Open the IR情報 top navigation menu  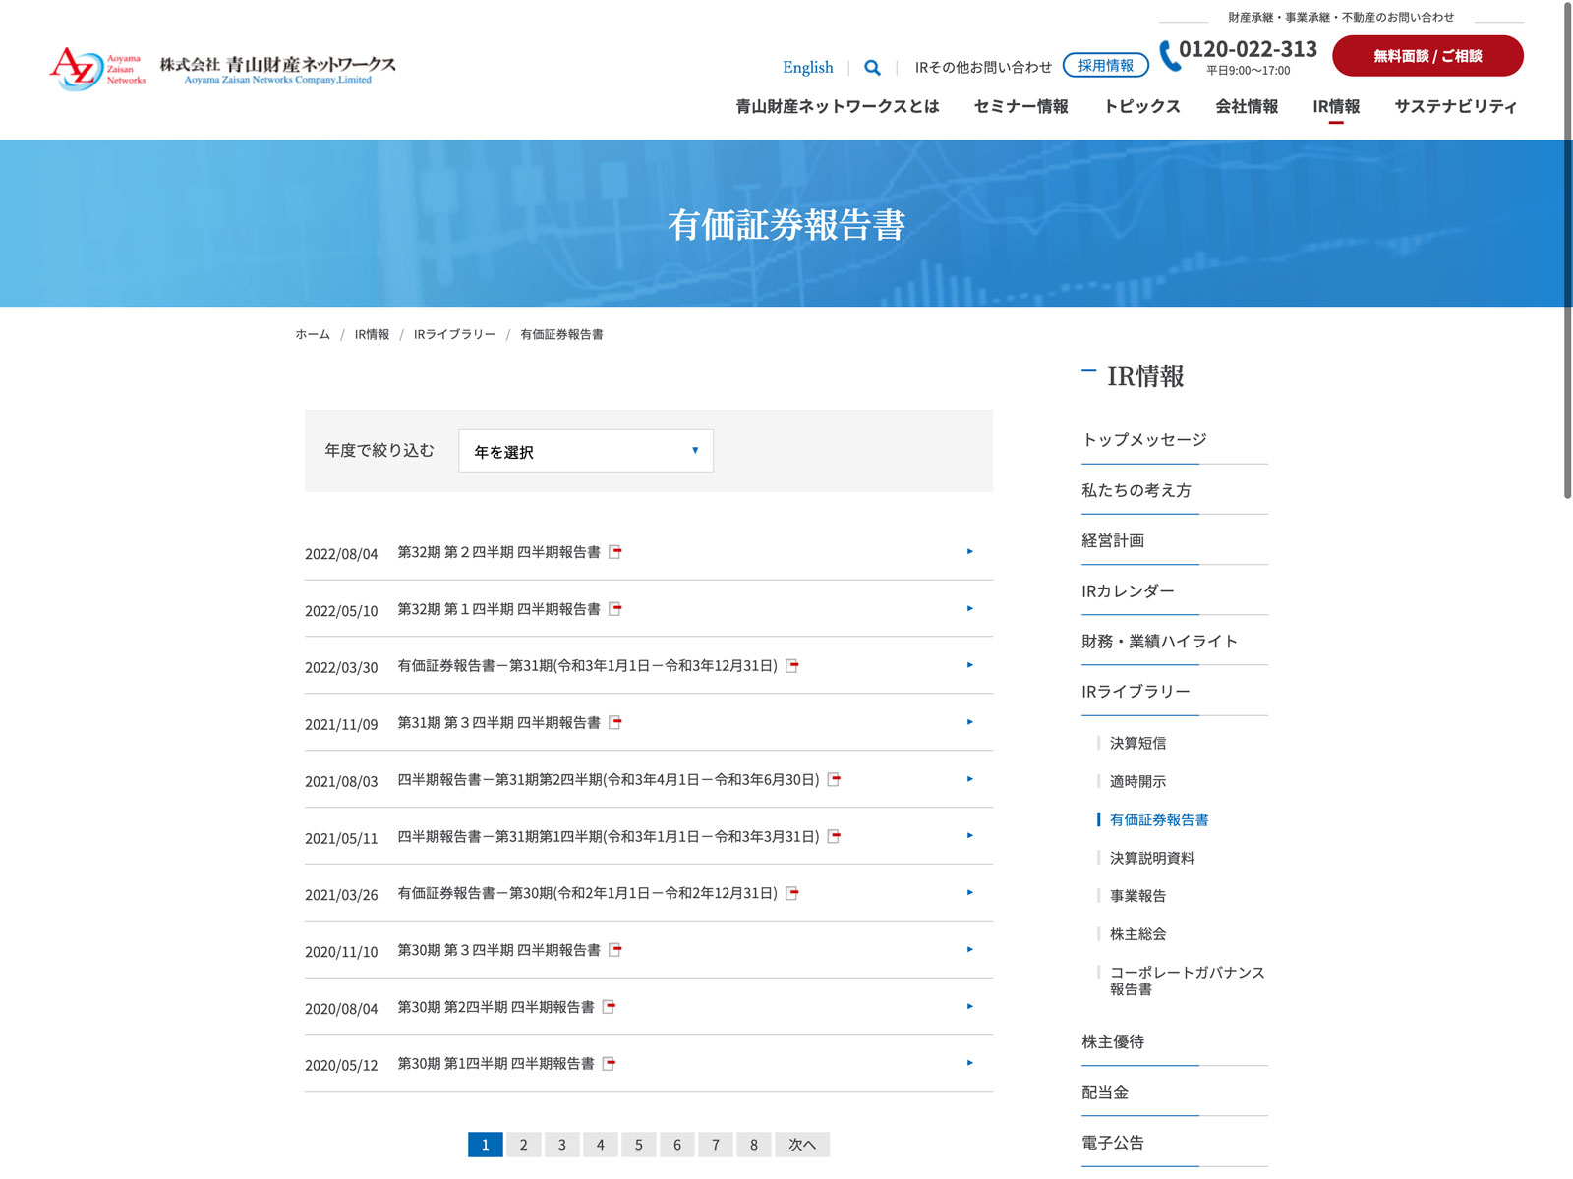(1336, 106)
